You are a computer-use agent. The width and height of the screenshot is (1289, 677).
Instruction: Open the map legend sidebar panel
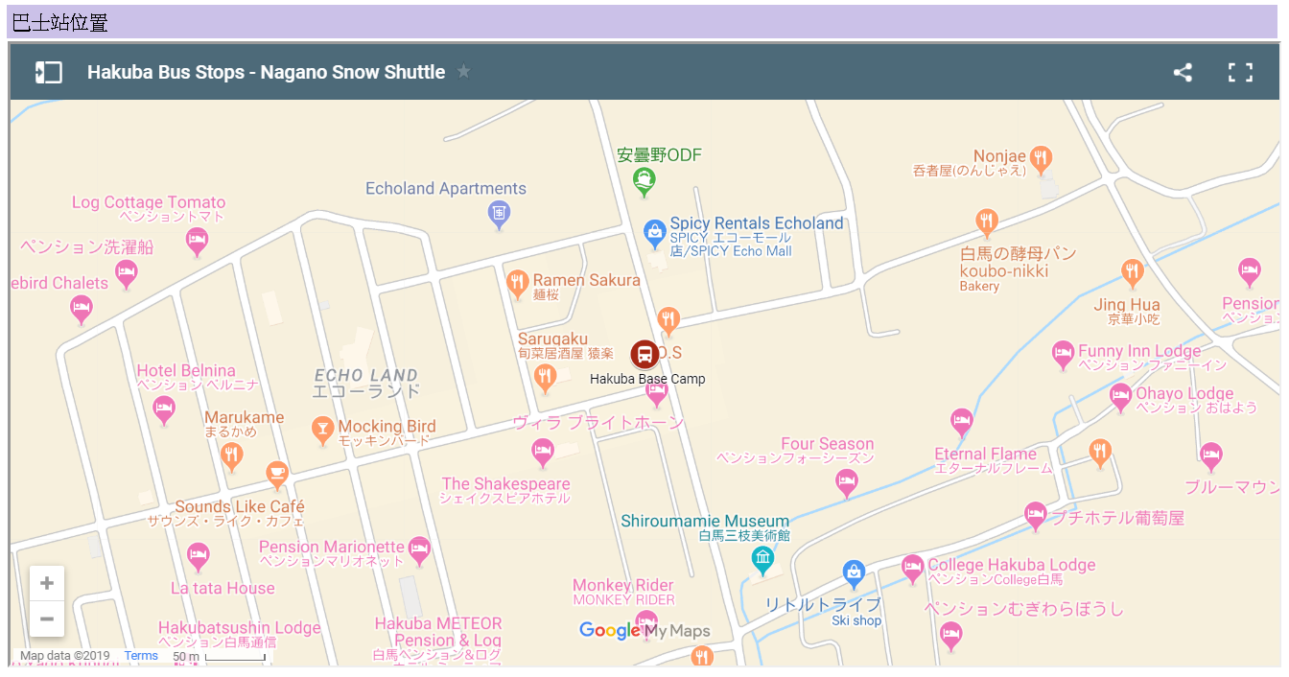49,72
